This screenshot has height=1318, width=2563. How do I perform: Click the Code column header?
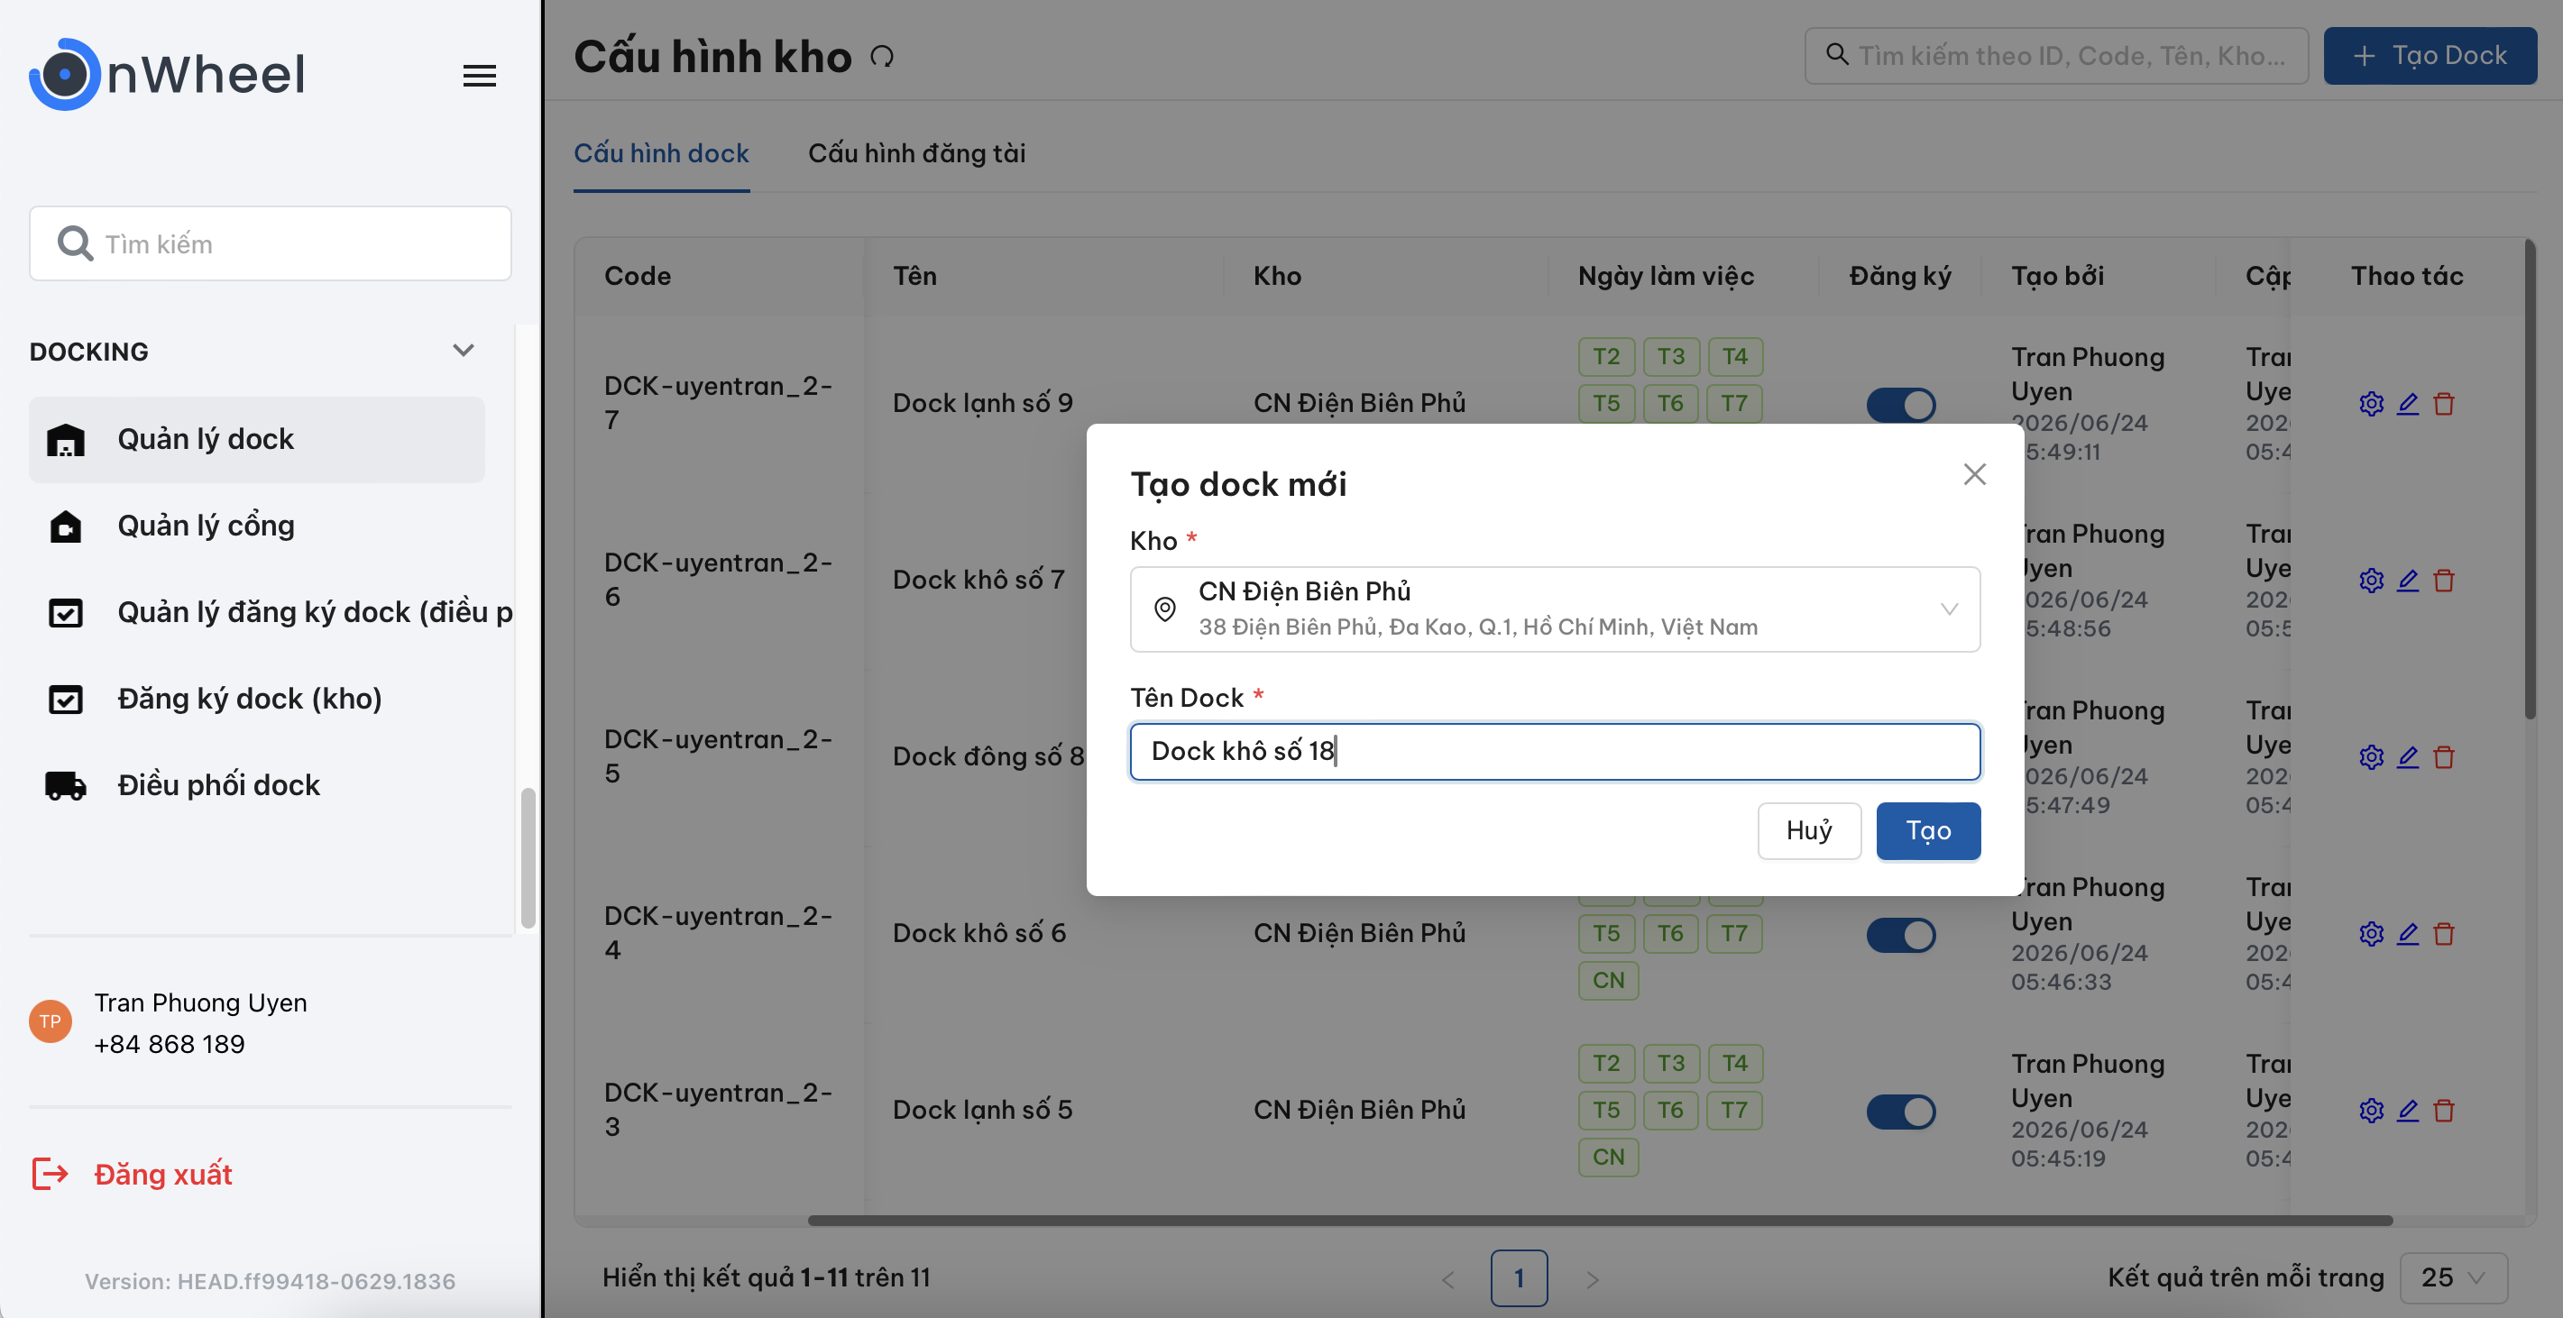(637, 277)
